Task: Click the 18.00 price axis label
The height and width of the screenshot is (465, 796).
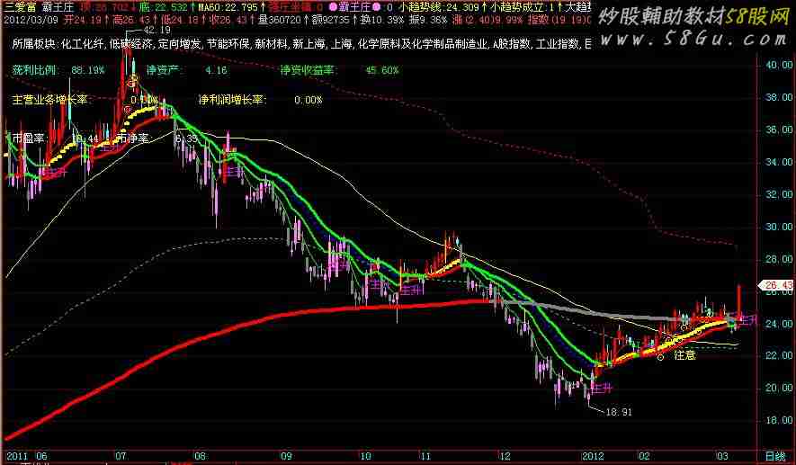Action: pyautogui.click(x=778, y=420)
